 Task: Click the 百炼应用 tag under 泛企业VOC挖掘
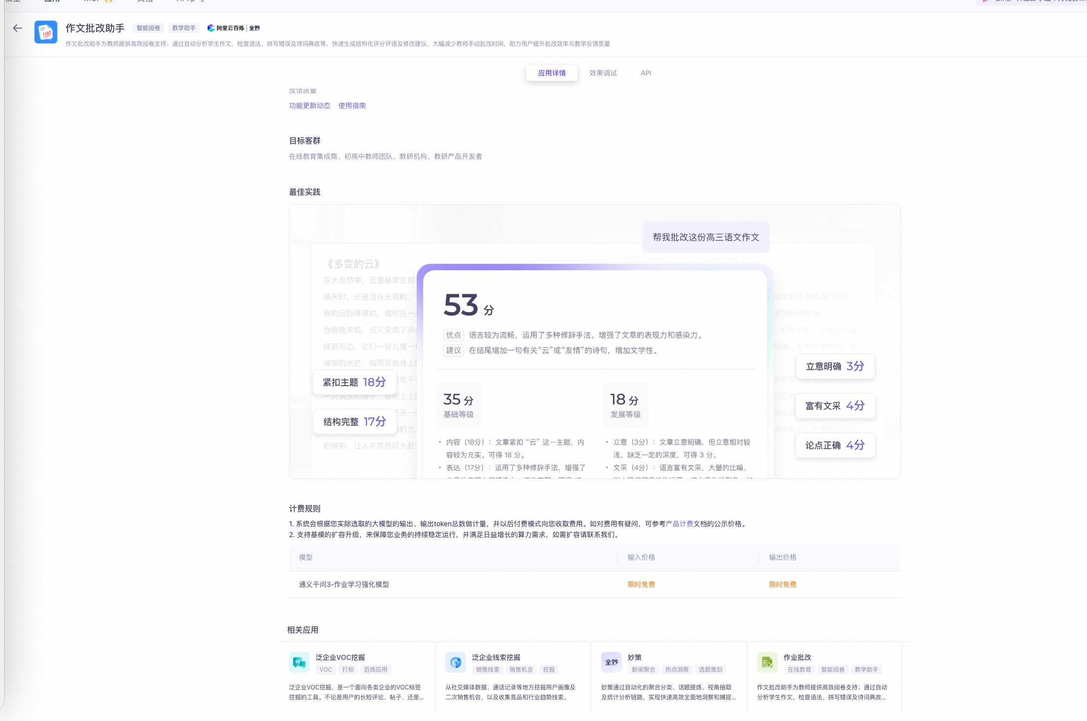coord(375,670)
